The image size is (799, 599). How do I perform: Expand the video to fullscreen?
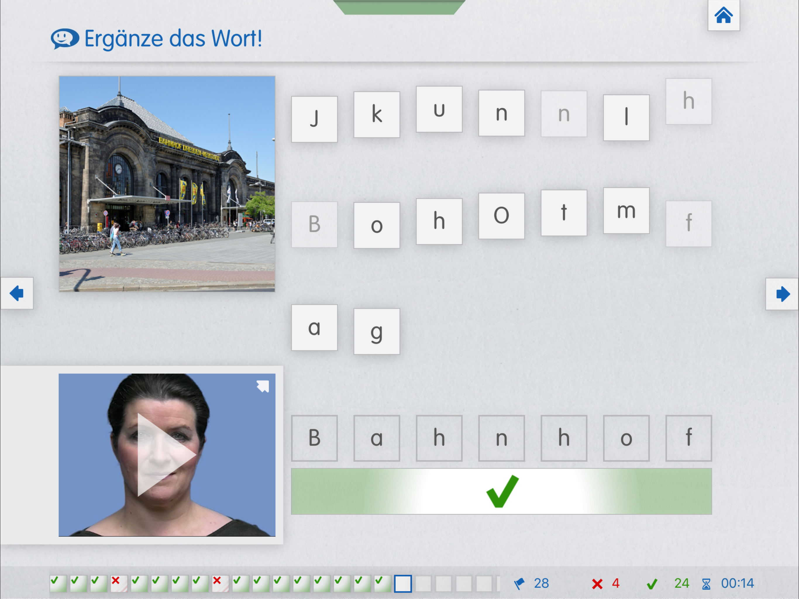coord(263,386)
